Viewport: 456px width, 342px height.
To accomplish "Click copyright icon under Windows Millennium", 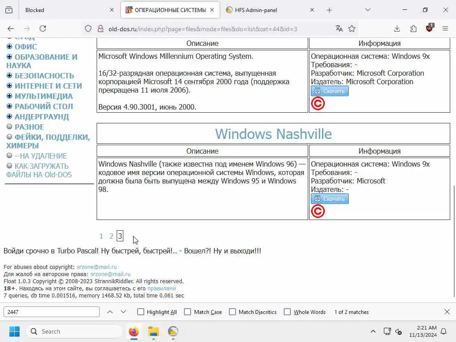I will [x=318, y=103].
